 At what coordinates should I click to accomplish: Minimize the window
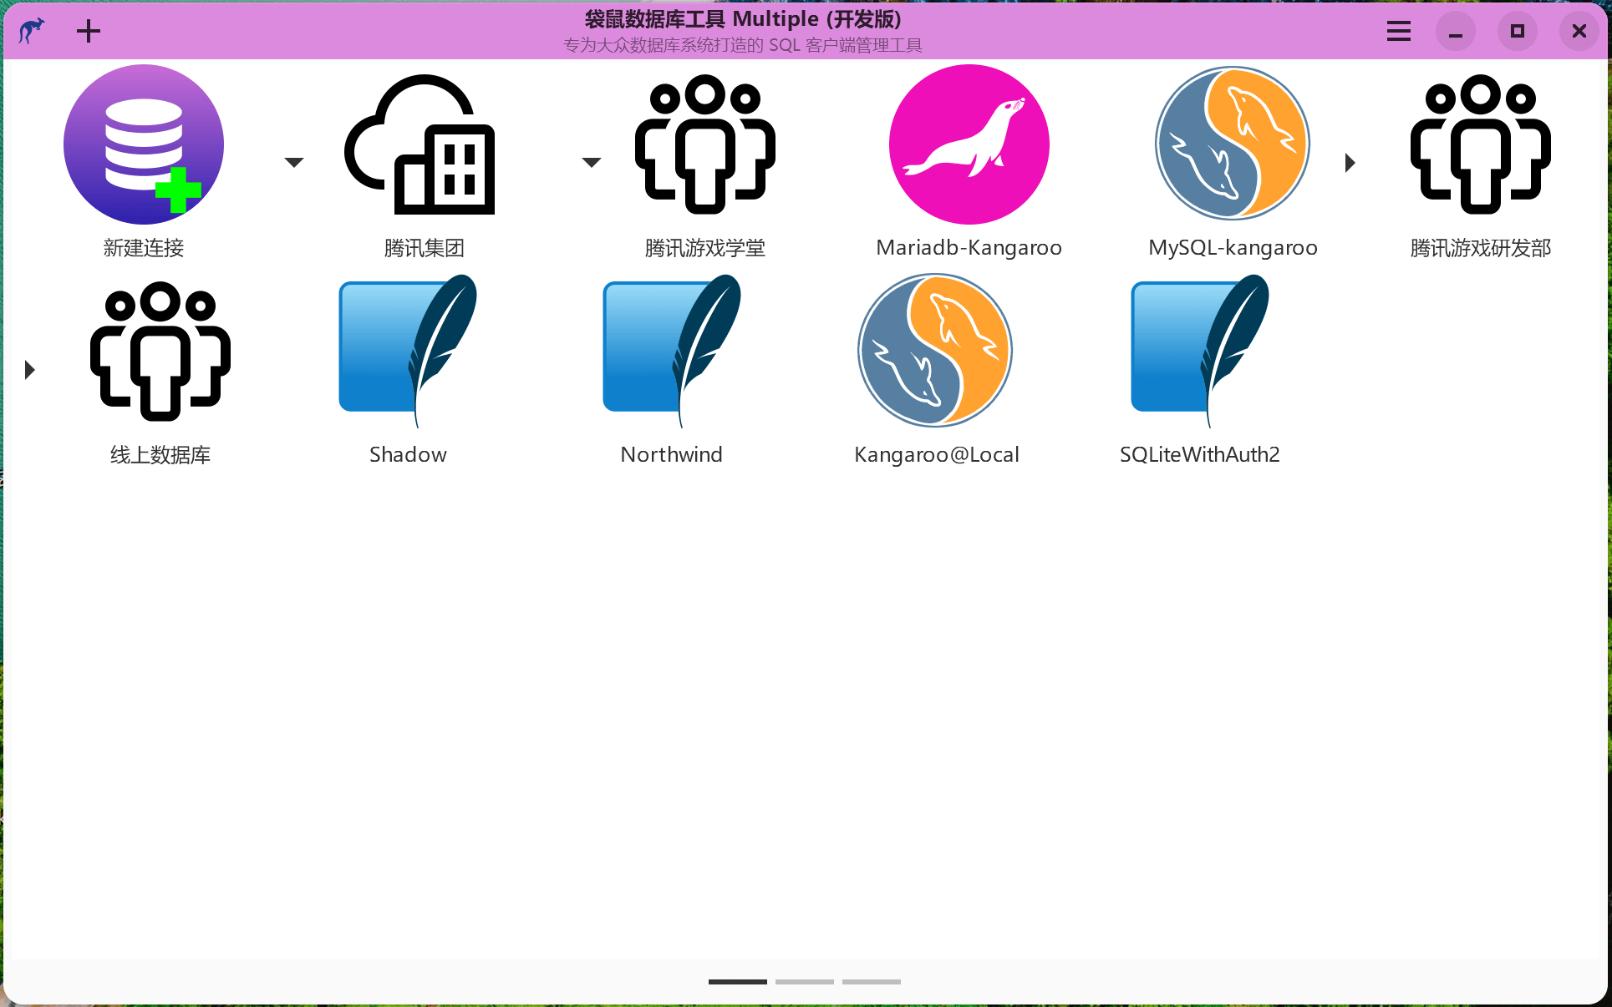(1456, 32)
